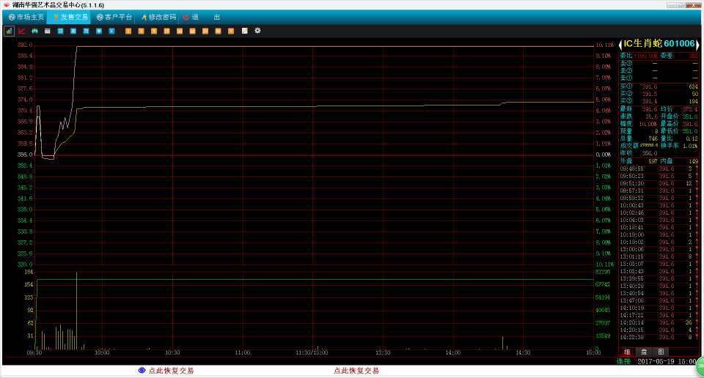Click the daily 日 period icon
Image resolution: width=704 pixels, height=378 pixels.
pos(60,31)
